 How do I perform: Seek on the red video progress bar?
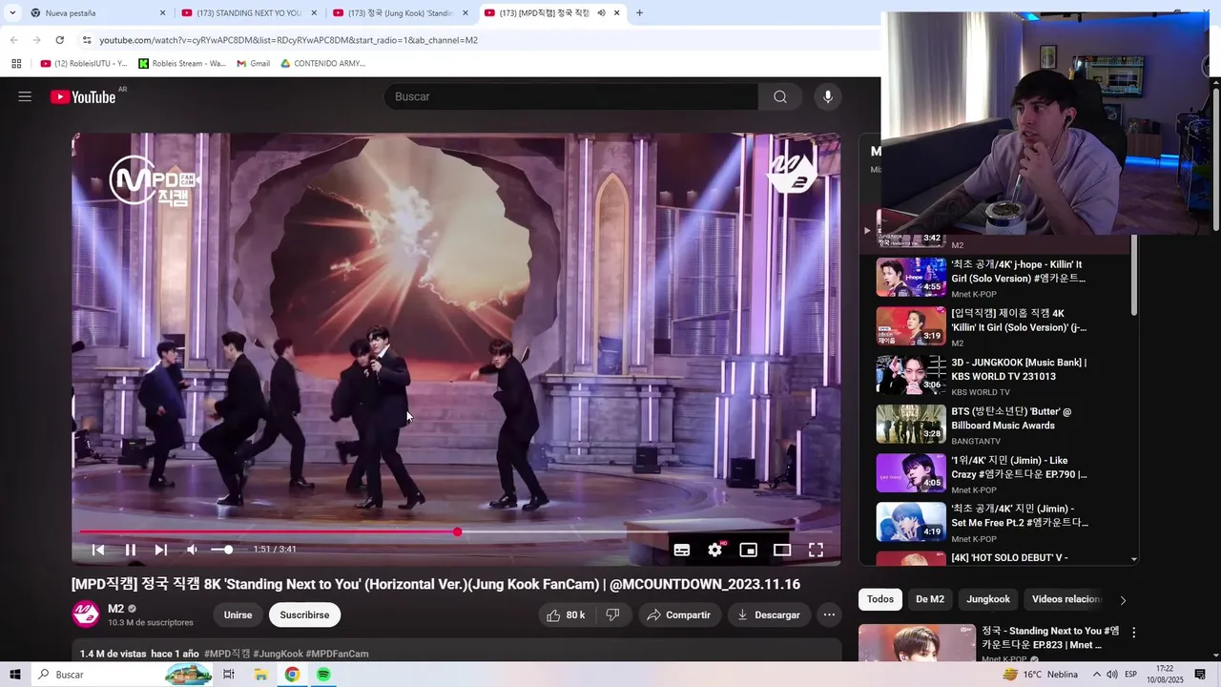coord(456,531)
